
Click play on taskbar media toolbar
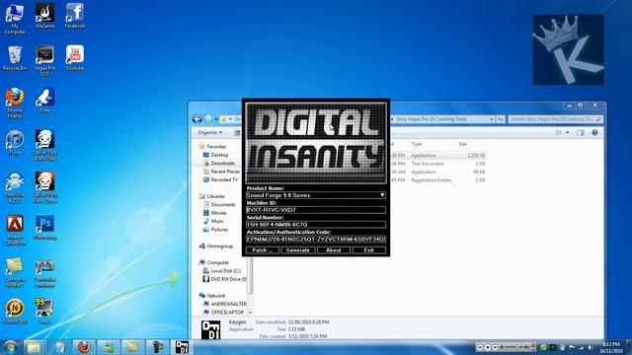pyautogui.click(x=487, y=347)
